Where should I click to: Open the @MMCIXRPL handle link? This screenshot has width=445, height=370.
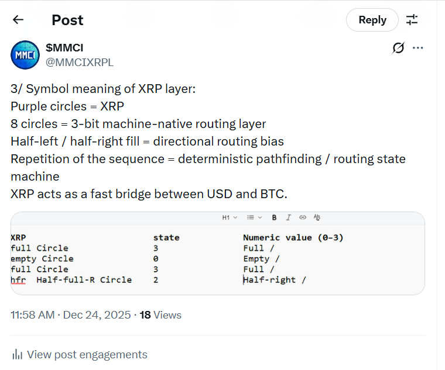pyautogui.click(x=80, y=63)
